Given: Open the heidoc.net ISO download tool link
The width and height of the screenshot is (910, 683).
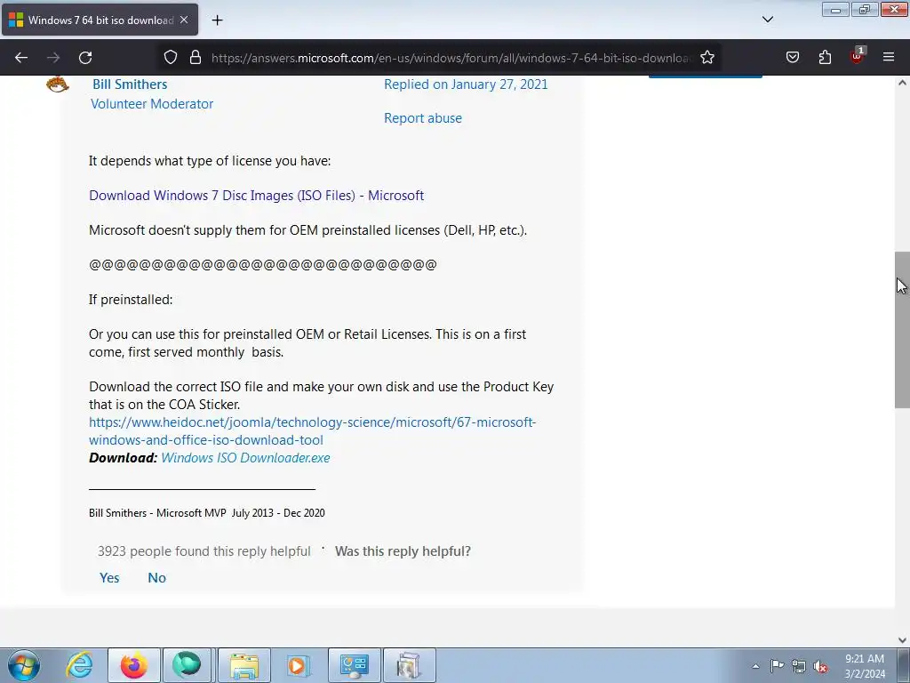Looking at the screenshot, I should pyautogui.click(x=312, y=431).
